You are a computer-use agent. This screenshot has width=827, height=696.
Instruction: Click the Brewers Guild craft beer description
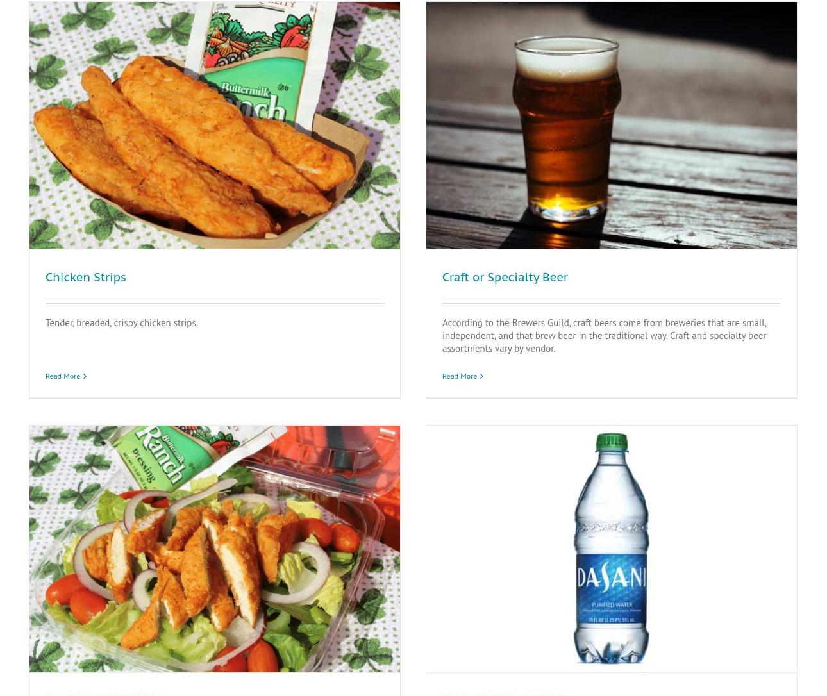pos(605,335)
